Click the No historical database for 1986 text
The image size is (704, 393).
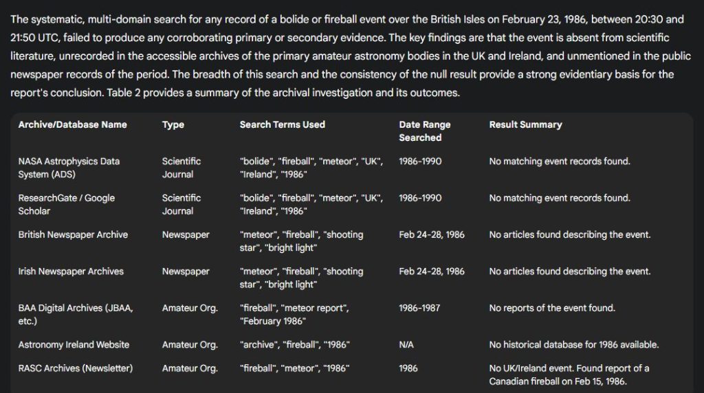[x=574, y=344]
